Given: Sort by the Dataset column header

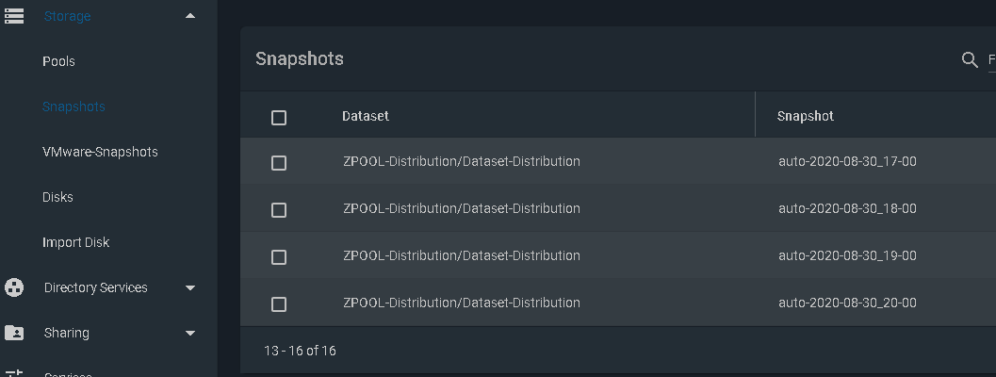Looking at the screenshot, I should tap(366, 116).
